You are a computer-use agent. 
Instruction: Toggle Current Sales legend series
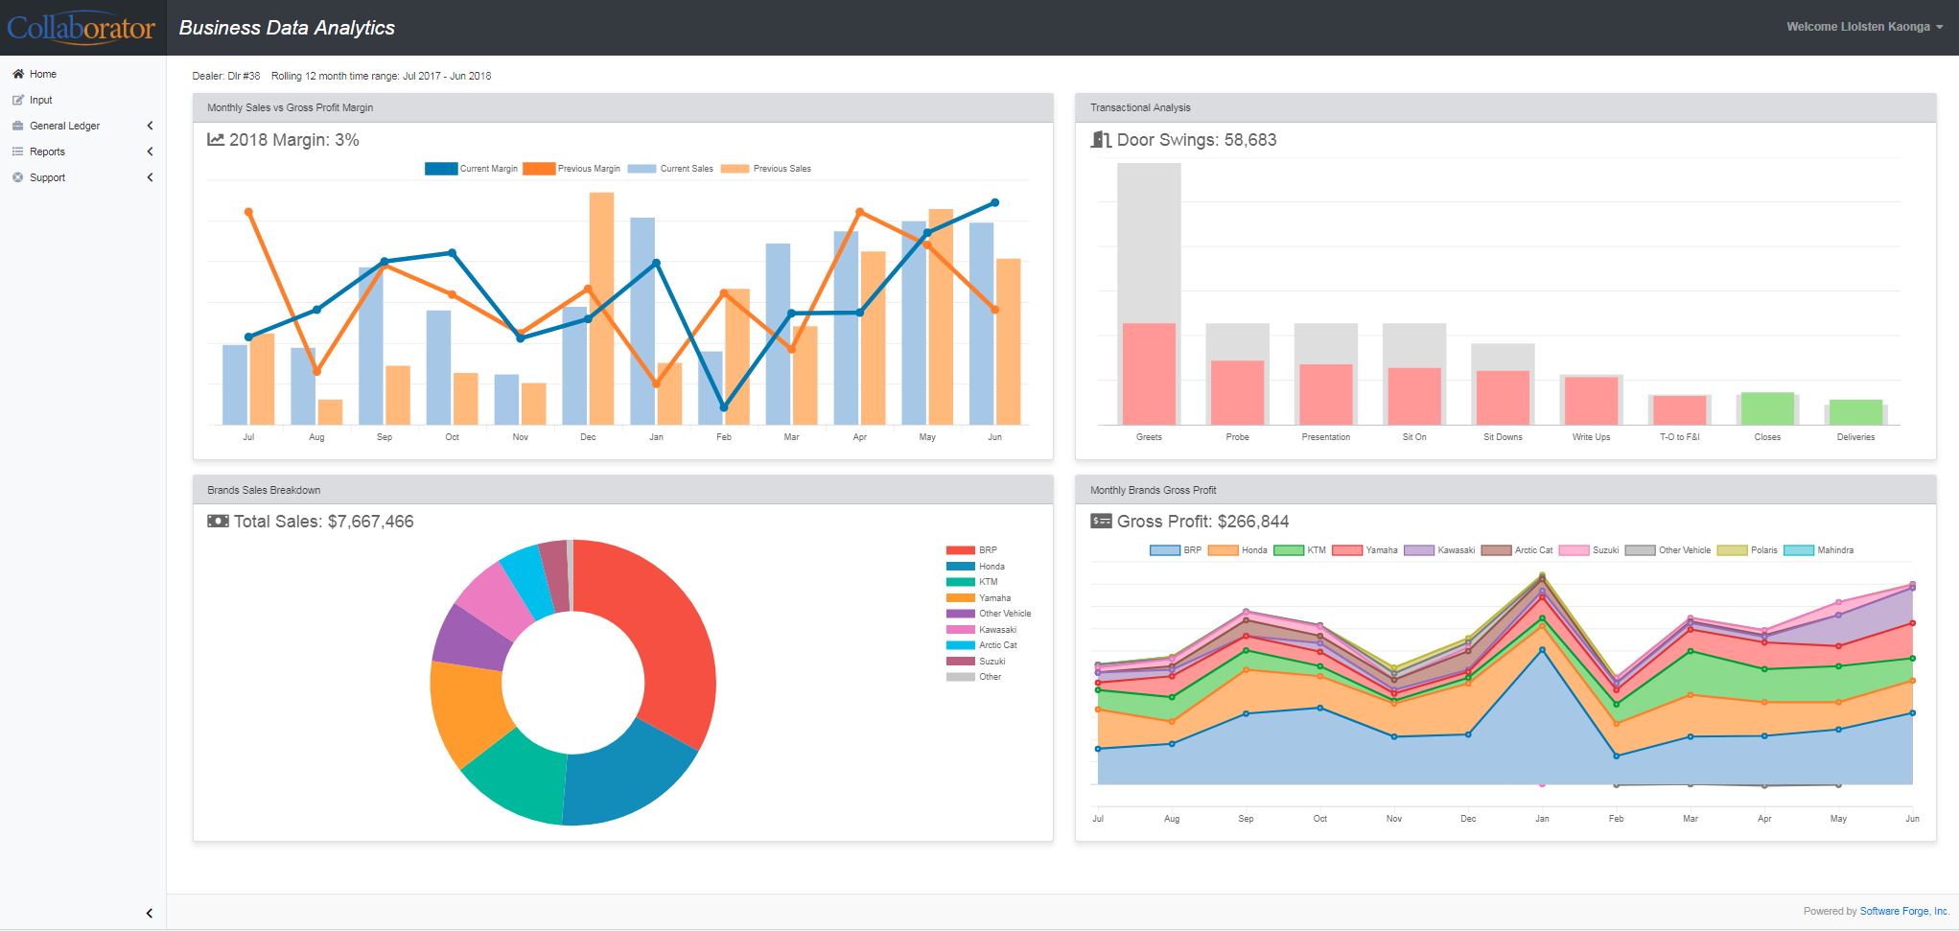[x=670, y=169]
